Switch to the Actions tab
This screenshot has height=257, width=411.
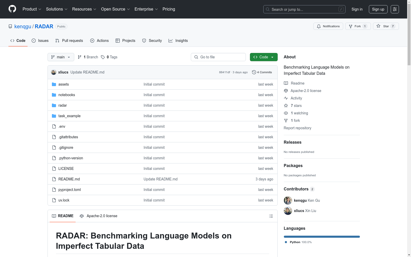(99, 41)
